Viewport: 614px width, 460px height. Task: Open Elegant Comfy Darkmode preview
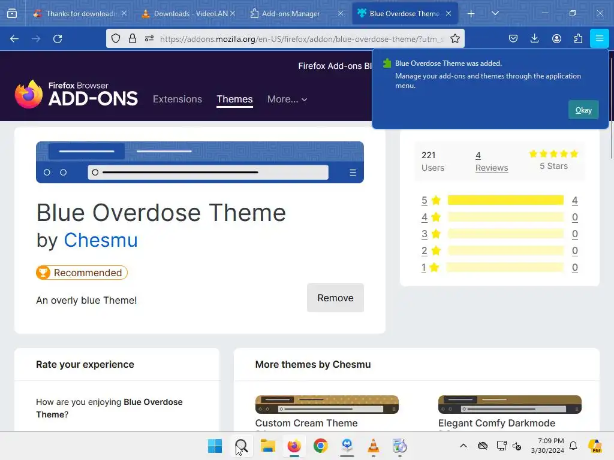510,404
